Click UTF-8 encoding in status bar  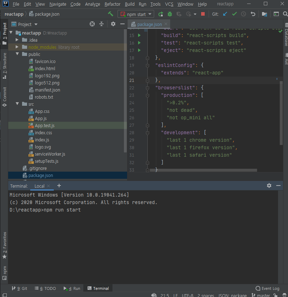click(x=188, y=295)
